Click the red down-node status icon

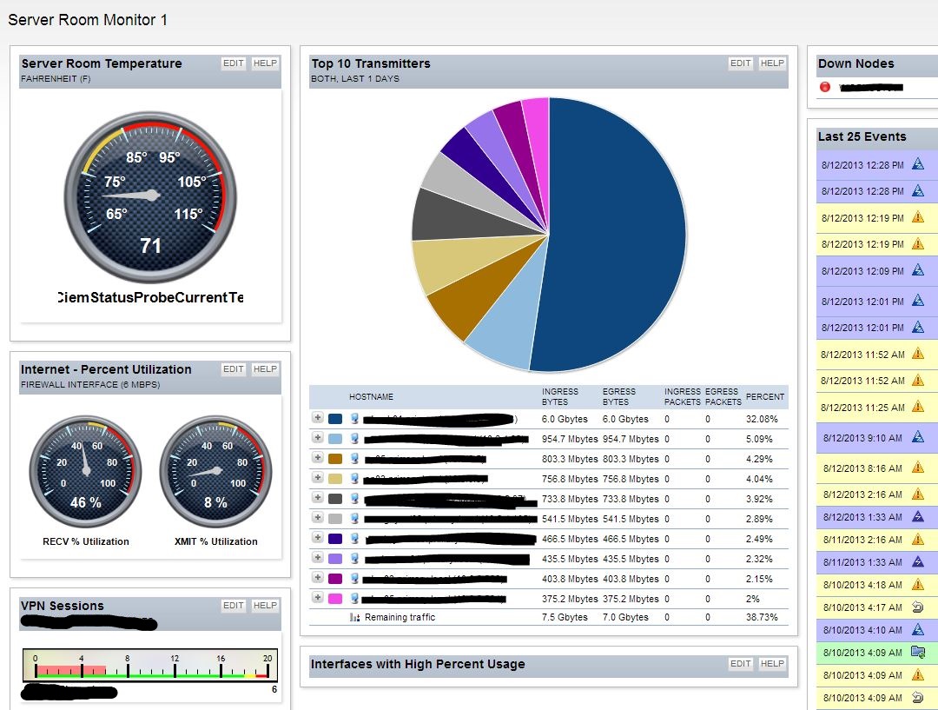click(x=825, y=87)
